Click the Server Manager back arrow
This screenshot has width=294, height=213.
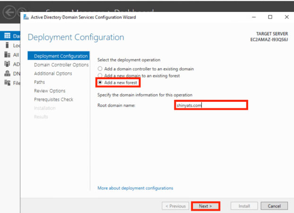tap(9, 12)
